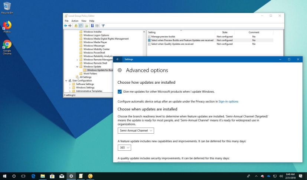Open the Semi-Annual Channel dropdown

pos(136,130)
